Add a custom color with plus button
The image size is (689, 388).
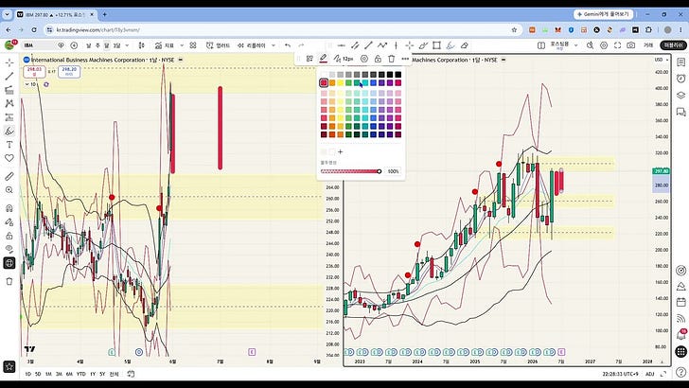pos(340,152)
